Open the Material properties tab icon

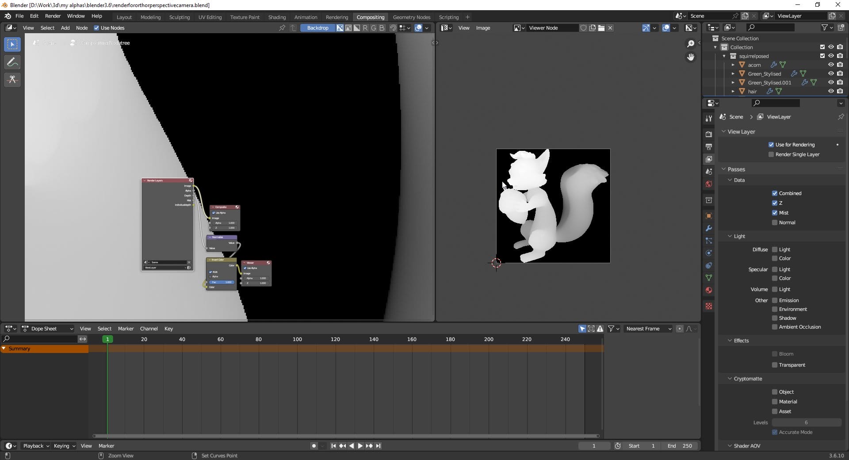point(709,290)
